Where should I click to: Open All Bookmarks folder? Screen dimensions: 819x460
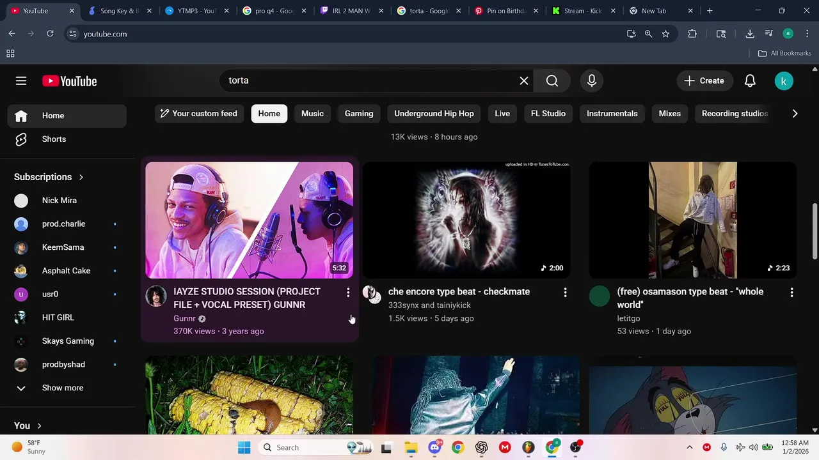(x=784, y=53)
